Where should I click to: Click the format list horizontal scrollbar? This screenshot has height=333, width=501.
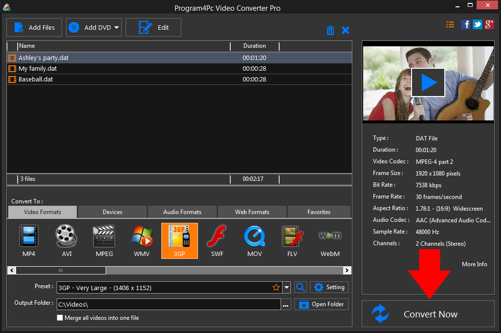(x=61, y=270)
